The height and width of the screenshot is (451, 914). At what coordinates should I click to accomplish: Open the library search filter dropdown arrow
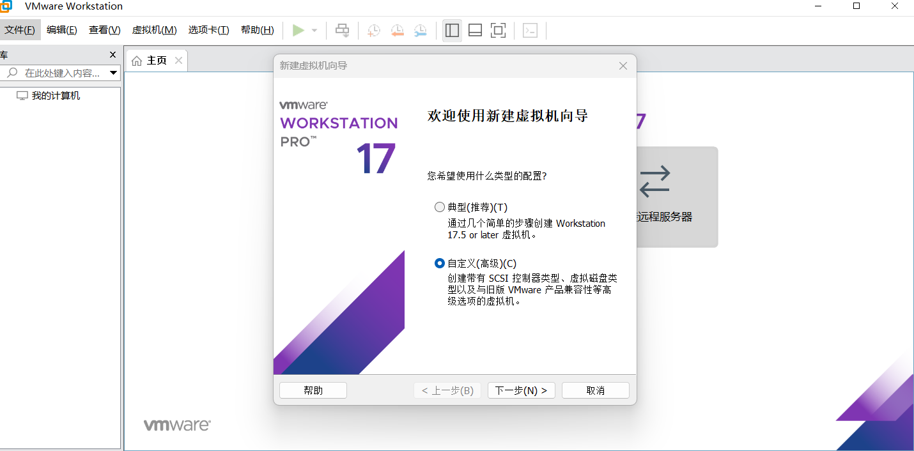tap(113, 73)
